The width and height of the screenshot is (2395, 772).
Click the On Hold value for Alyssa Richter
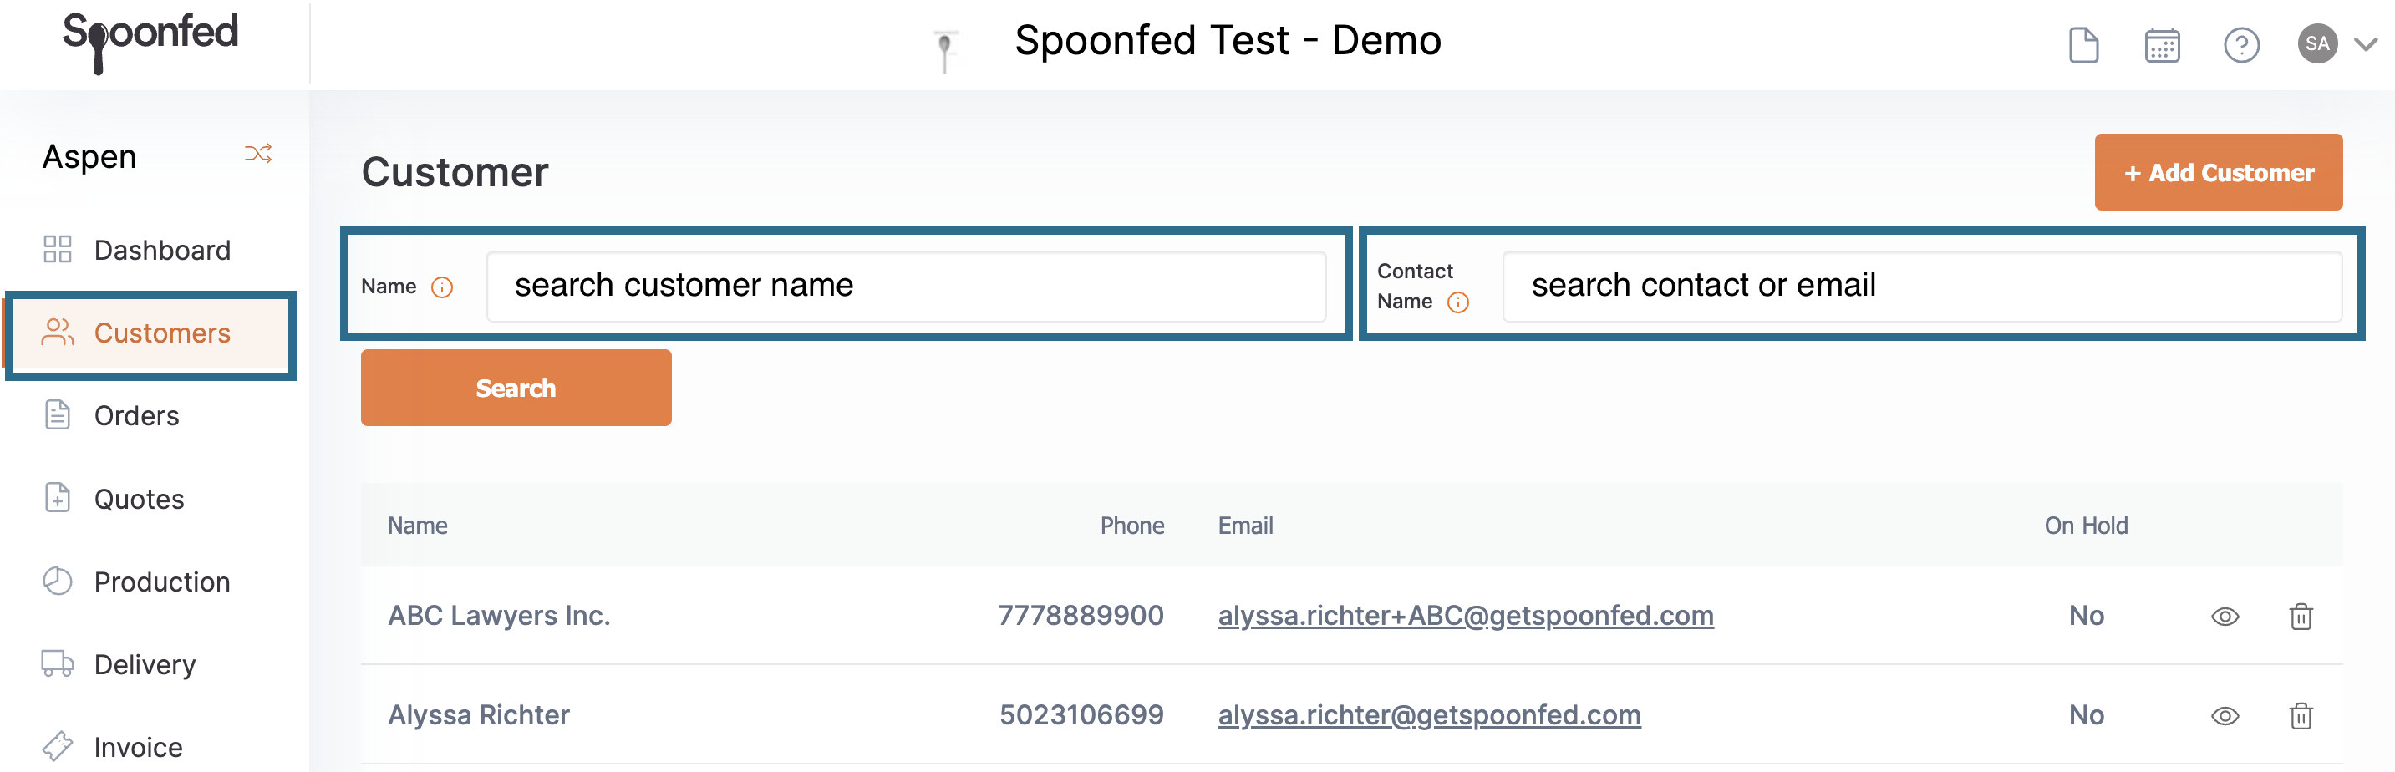point(2086,714)
